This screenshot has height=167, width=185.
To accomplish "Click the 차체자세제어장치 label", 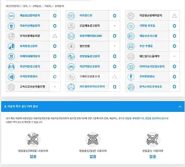I will pyautogui.click(x=30, y=56).
